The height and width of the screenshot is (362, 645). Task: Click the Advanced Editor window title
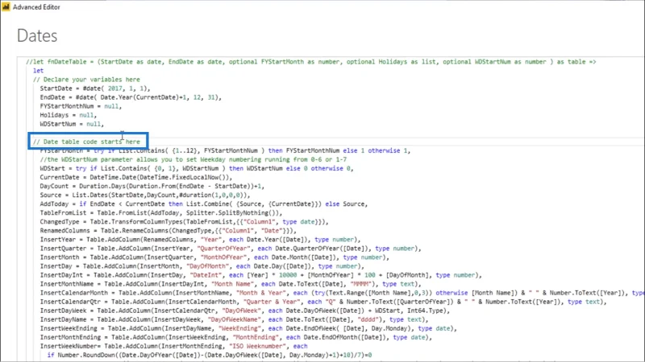click(x=36, y=7)
